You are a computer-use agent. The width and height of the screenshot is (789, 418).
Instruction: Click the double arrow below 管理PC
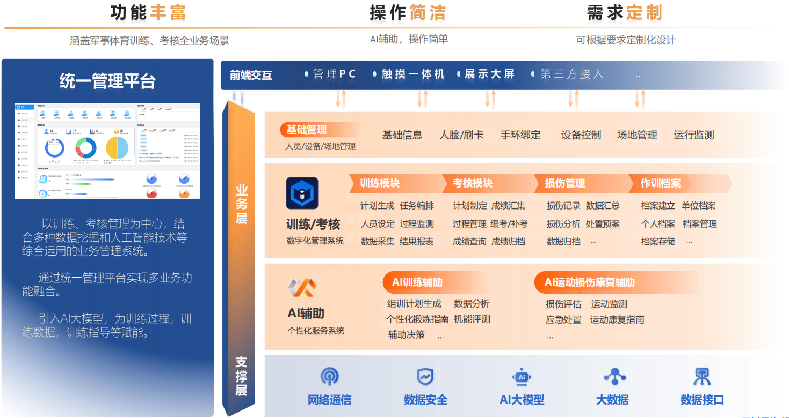341,99
